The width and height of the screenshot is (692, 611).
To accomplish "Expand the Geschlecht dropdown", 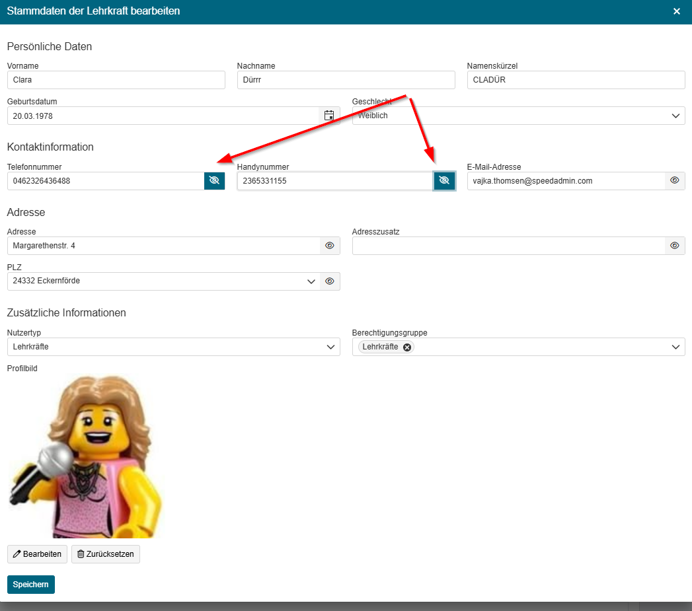I will coord(675,116).
